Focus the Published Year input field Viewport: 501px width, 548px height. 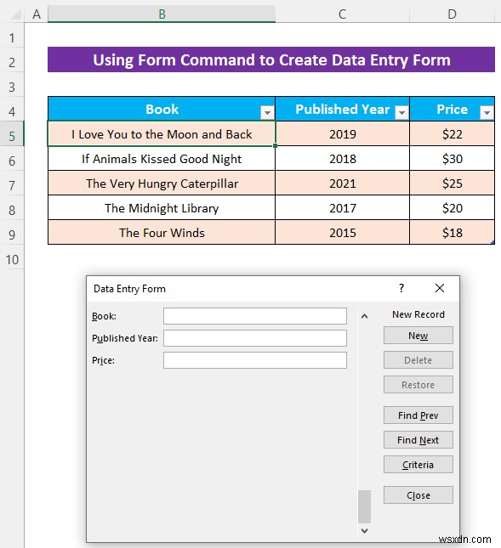pos(255,338)
